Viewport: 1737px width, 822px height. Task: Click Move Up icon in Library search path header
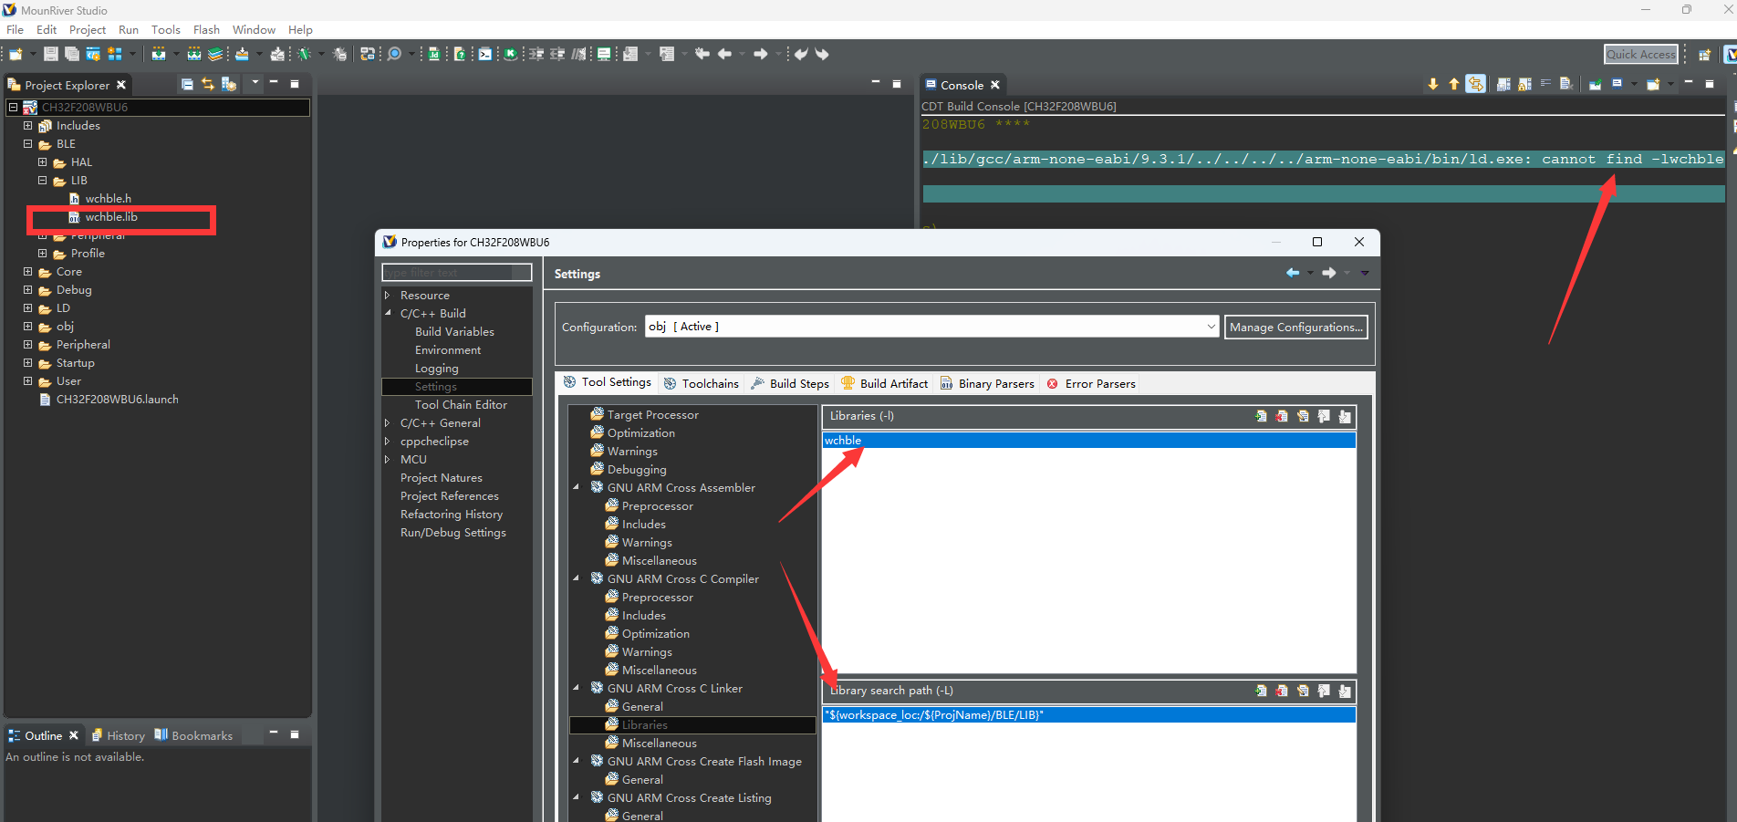coord(1324,691)
